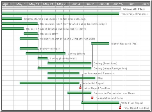
Task: Click the Initial Report Deadline label
Action: tap(97, 88)
